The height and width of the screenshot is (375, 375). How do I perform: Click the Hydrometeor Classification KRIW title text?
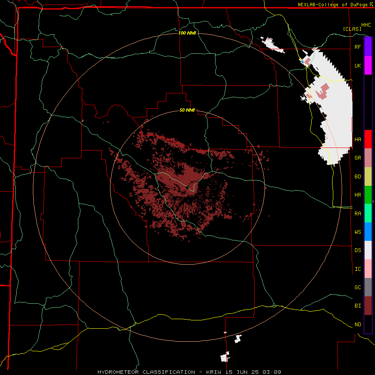(189, 372)
